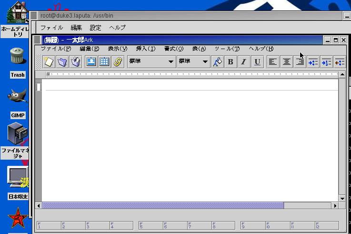Click the F6 function key button
Image resolution: width=351 pixels, height=234 pixels.
tap(175, 225)
